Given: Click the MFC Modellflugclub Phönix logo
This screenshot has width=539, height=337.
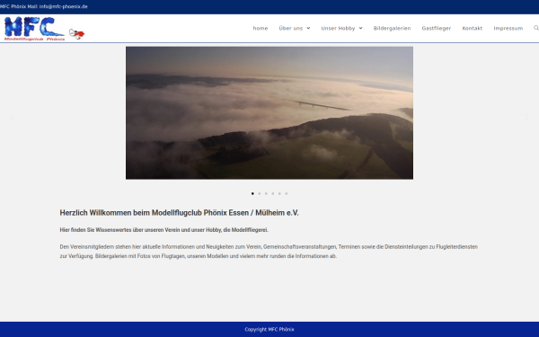Looking at the screenshot, I should [x=34, y=29].
